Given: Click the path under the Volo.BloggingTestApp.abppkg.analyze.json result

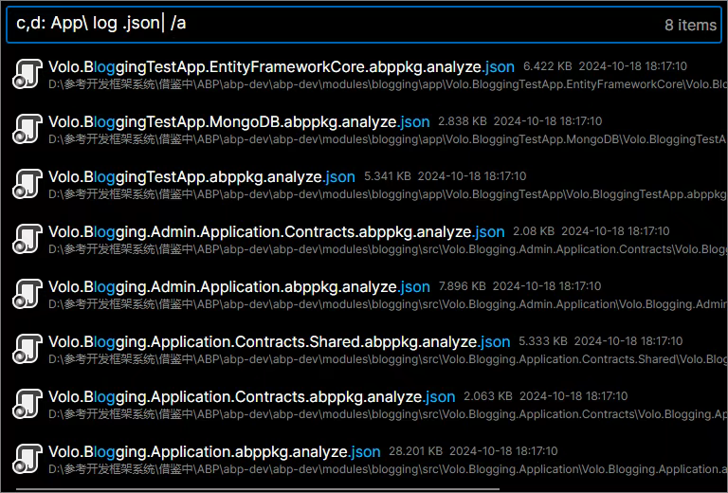Looking at the screenshot, I should coord(388,194).
